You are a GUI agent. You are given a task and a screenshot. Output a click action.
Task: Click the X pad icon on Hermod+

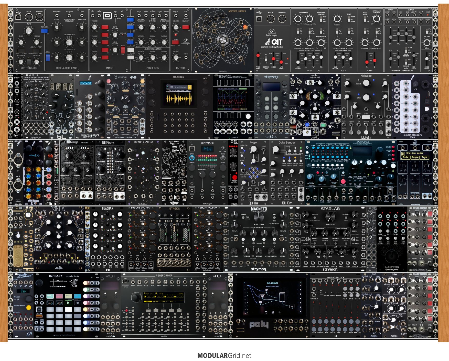tap(50, 303)
